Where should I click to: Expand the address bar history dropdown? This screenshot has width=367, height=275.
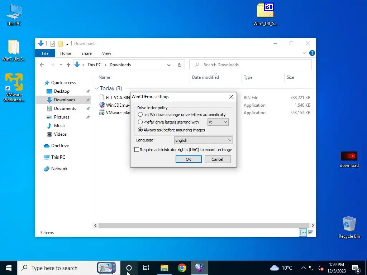169,65
